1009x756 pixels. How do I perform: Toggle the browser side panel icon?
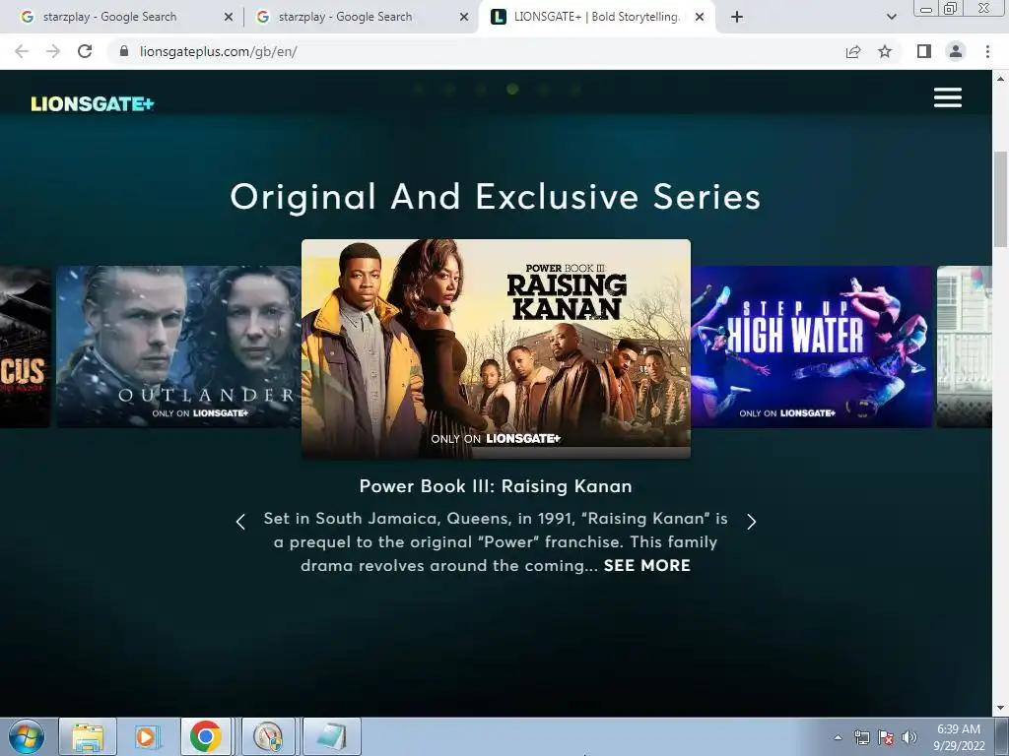(x=924, y=51)
